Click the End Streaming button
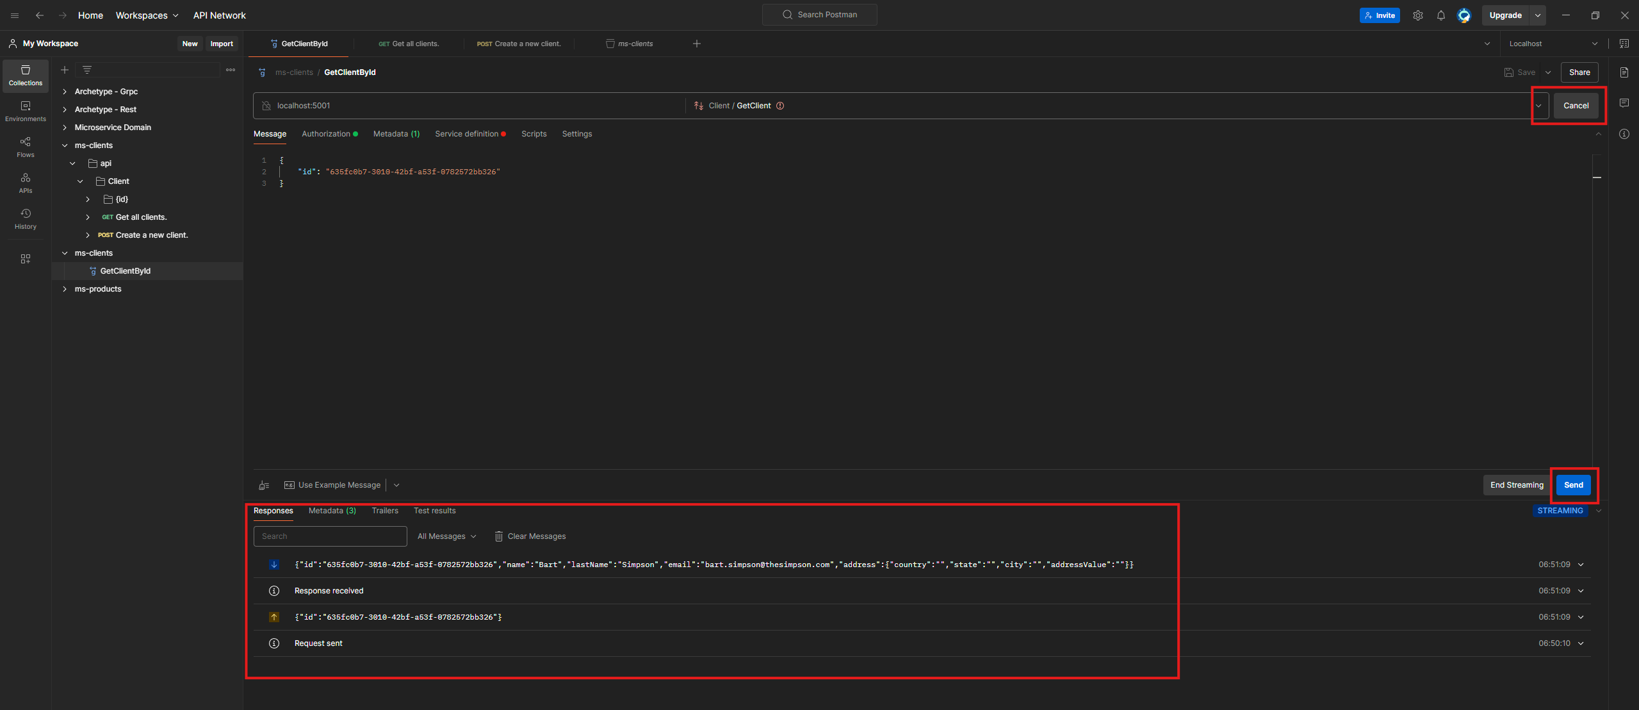 pyautogui.click(x=1517, y=485)
